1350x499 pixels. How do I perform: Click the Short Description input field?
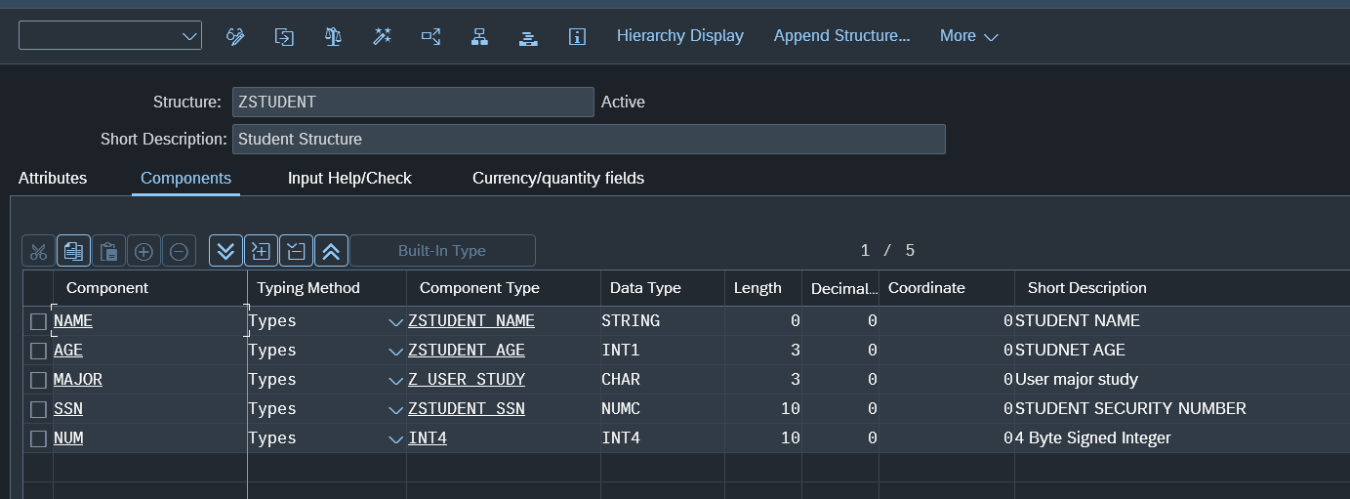(x=589, y=139)
